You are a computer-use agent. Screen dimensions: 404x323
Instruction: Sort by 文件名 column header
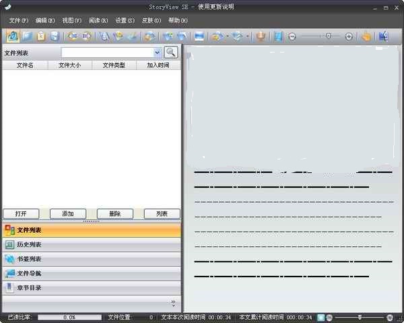[x=25, y=65]
